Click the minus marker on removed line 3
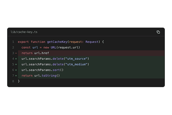This screenshot has width=172, height=115. pos(16,53)
